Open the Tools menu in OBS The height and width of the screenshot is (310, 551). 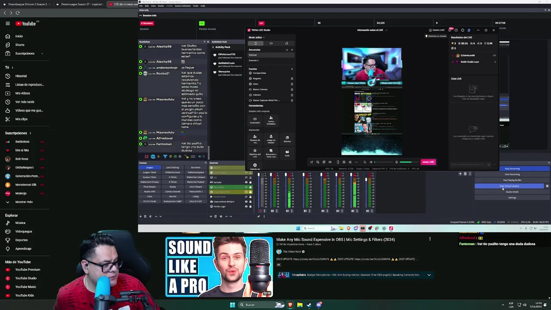pos(195,6)
